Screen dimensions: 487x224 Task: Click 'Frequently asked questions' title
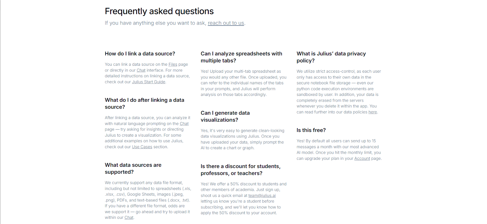pyautogui.click(x=159, y=11)
